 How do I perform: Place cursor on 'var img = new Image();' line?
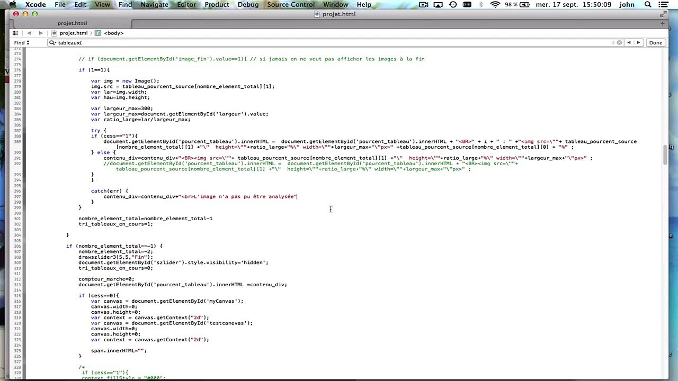tap(125, 81)
